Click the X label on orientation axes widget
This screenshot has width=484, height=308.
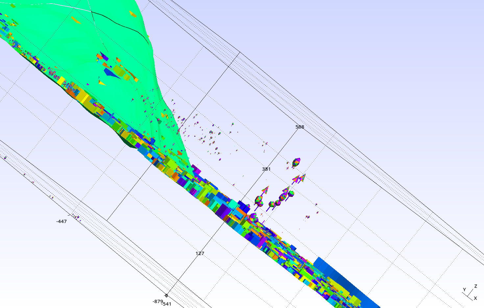(475, 298)
